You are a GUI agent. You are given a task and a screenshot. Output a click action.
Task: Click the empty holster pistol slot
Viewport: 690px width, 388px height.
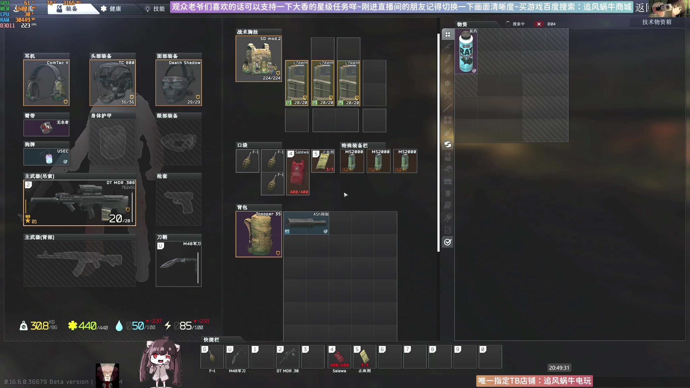coord(178,203)
